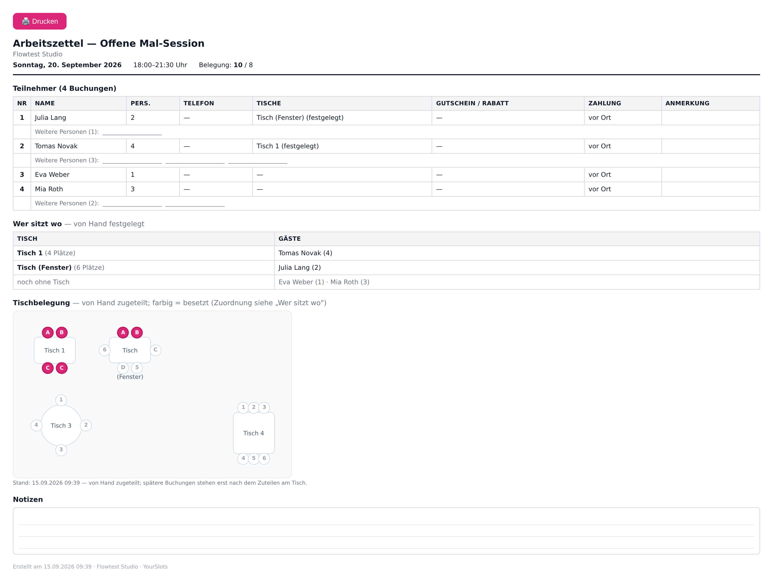Click 'Tisch (Fenster) (festgelegt)' cell
Screen dimensions: 773x583
click(x=342, y=117)
